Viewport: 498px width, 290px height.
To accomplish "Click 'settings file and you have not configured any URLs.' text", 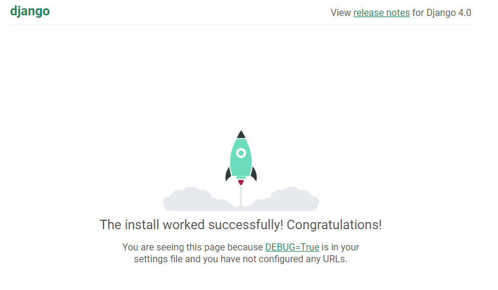I will click(241, 259).
